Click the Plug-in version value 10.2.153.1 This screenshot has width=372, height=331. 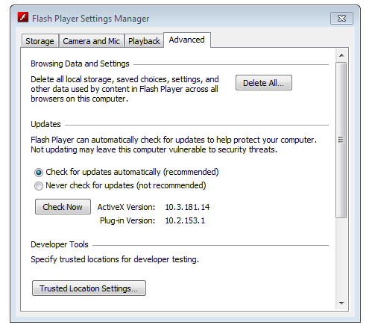point(185,220)
